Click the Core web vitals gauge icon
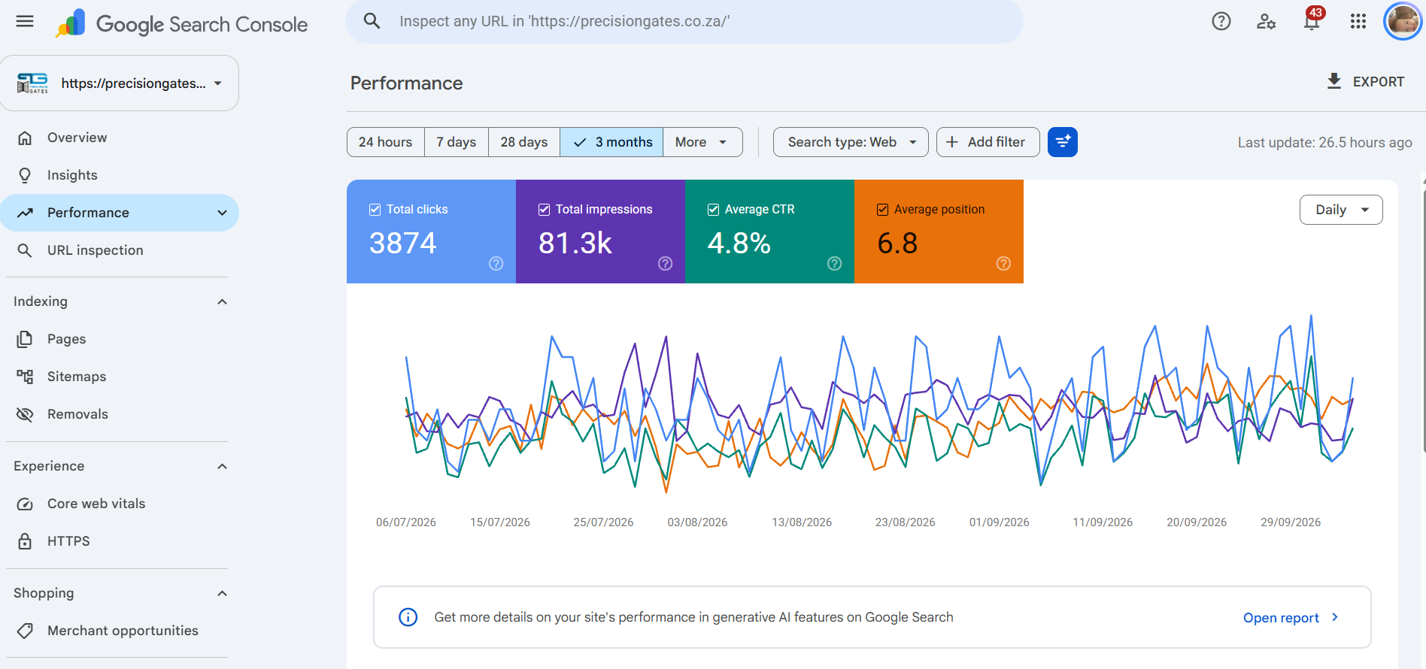The width and height of the screenshot is (1426, 669). (x=25, y=504)
